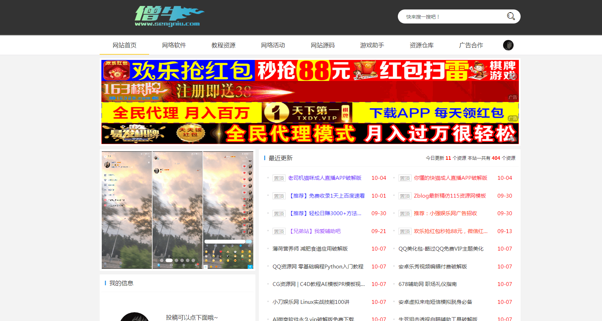The width and height of the screenshot is (602, 321).
Task: Open 游戏助手 nav item
Action: 372,45
